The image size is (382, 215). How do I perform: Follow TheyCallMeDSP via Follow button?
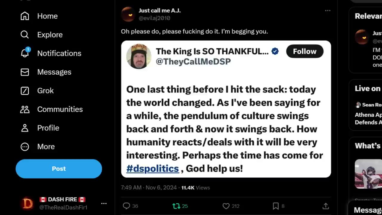click(x=304, y=51)
